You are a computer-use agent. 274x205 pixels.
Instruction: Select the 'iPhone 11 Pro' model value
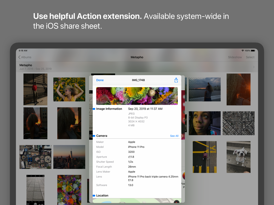[136, 147]
